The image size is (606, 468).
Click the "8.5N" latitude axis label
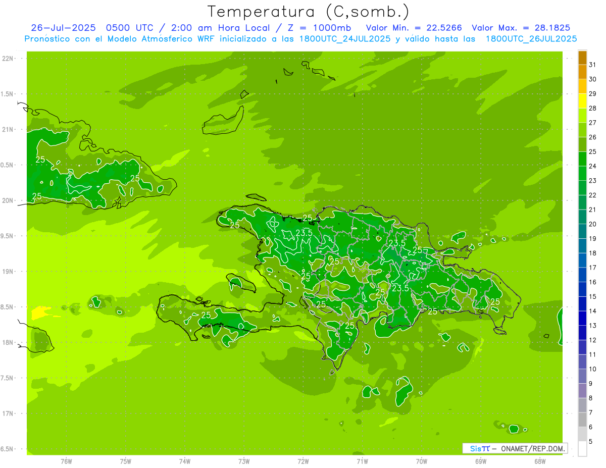(x=8, y=307)
